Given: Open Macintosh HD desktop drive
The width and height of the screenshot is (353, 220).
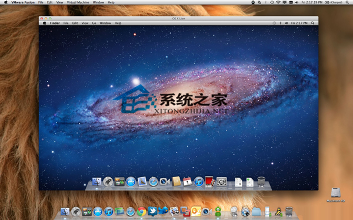Looking at the screenshot, I should coord(336,194).
